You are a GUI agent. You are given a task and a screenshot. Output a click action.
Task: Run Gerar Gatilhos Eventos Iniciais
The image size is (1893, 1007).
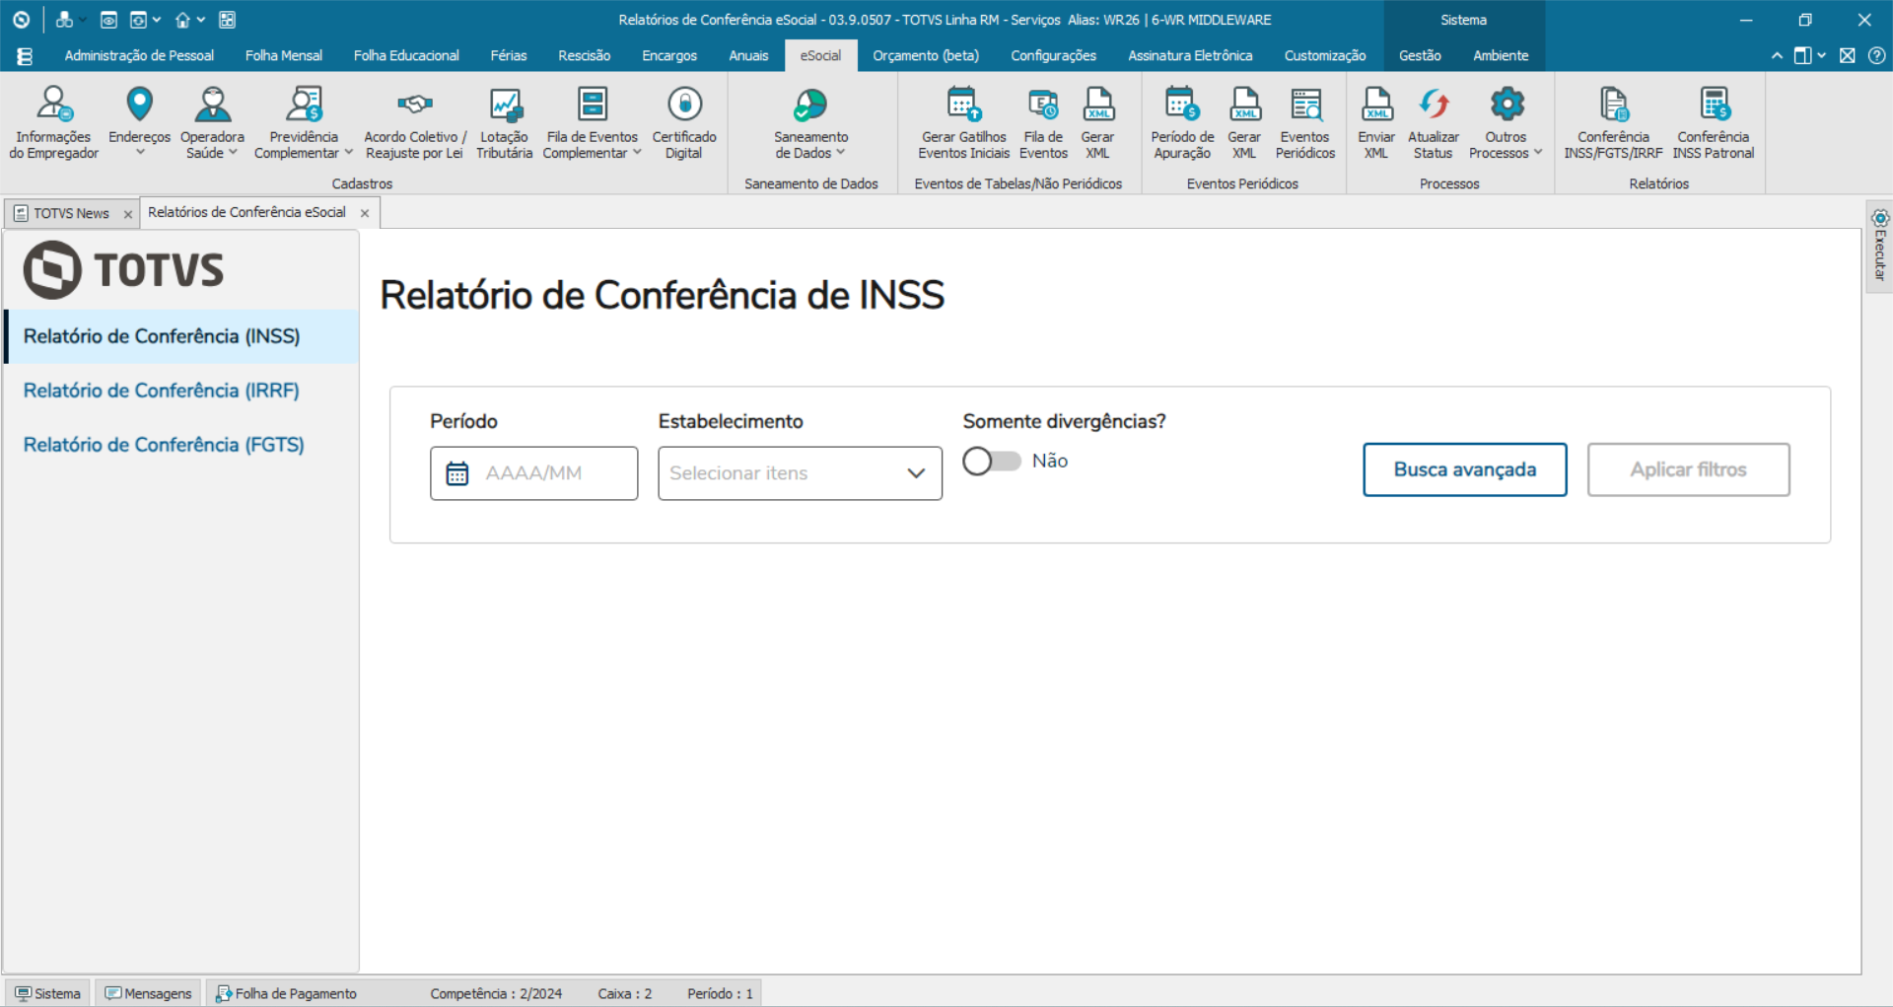[963, 122]
